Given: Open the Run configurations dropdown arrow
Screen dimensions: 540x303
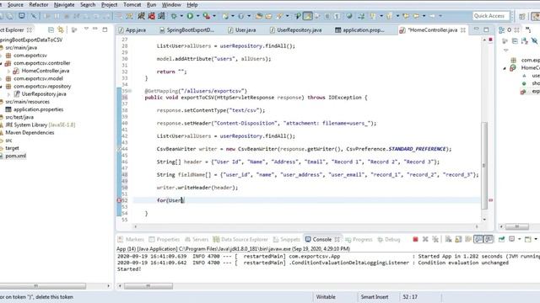Looking at the screenshot, I should click(x=197, y=16).
